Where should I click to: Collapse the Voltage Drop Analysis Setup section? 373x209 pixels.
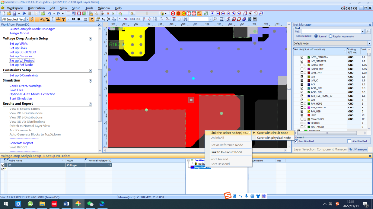coord(90,39)
